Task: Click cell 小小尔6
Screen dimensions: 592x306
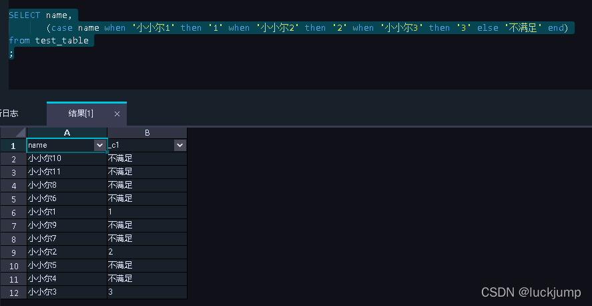Action: point(67,198)
